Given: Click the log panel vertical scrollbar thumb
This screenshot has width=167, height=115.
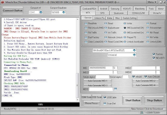Looking at the screenshot, I should click(x=77, y=85).
